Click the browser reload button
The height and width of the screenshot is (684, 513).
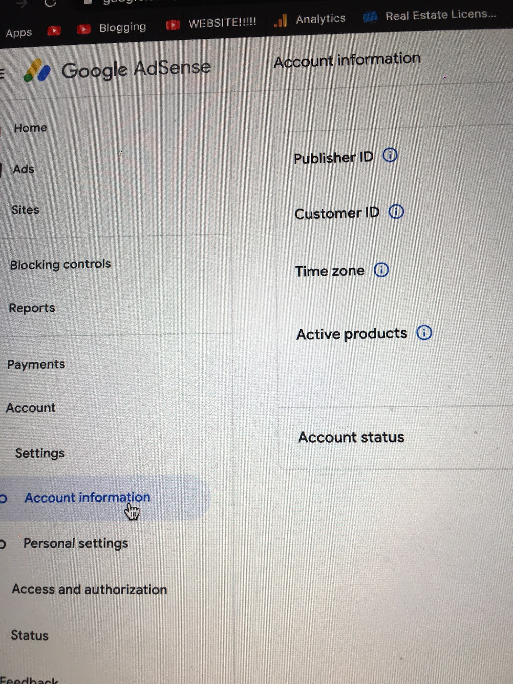[x=51, y=3]
